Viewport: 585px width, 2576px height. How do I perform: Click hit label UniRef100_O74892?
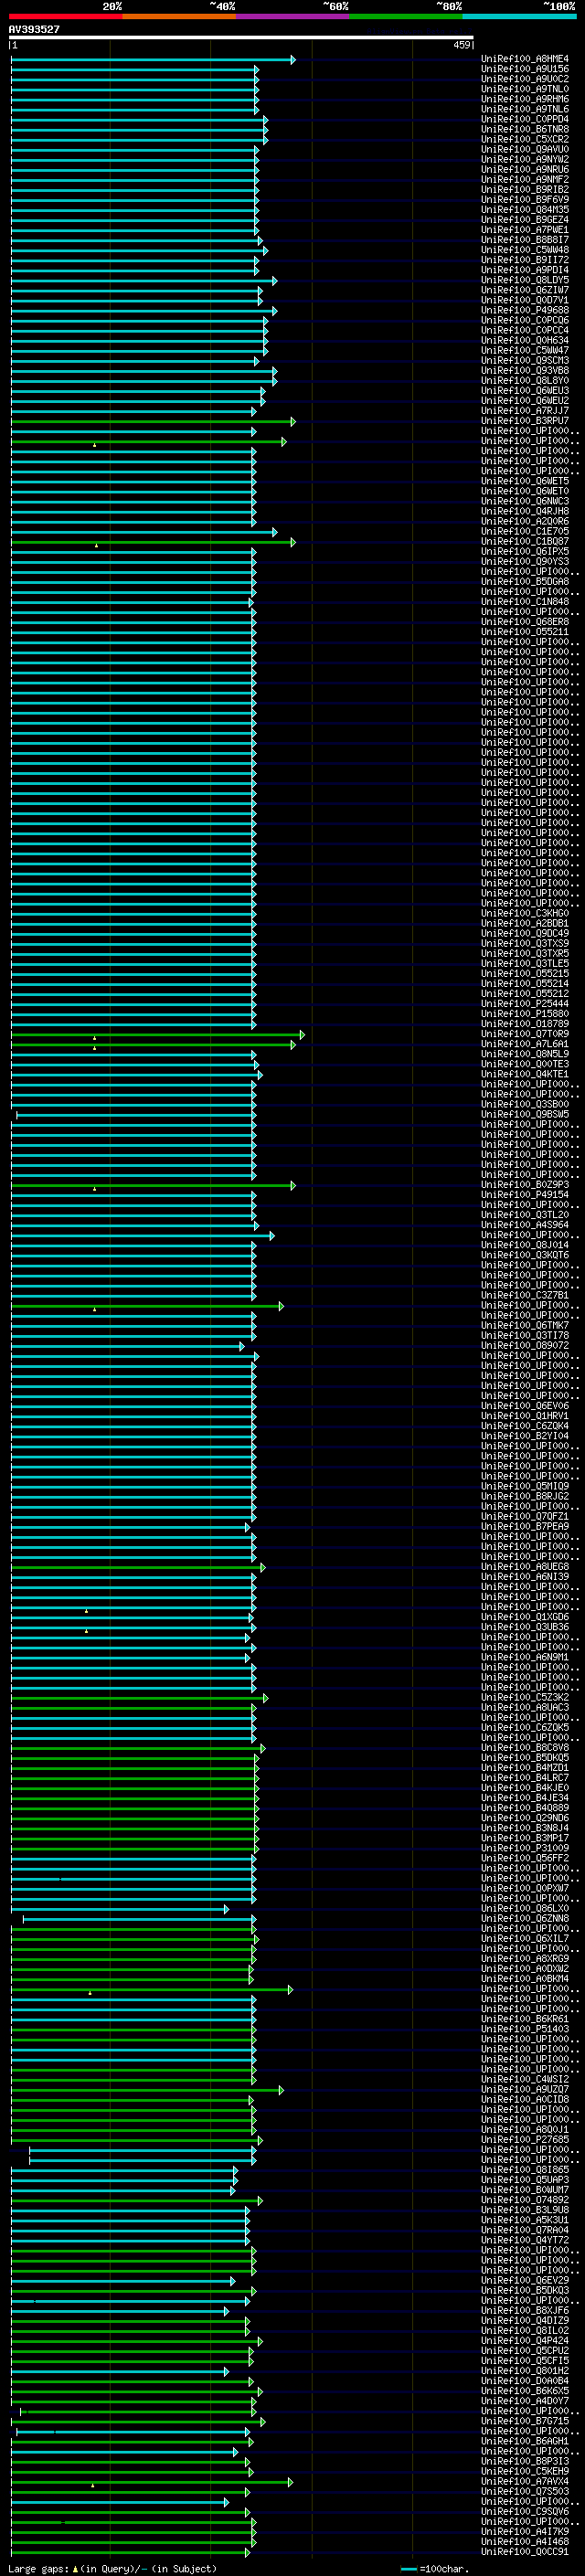pos(524,2200)
